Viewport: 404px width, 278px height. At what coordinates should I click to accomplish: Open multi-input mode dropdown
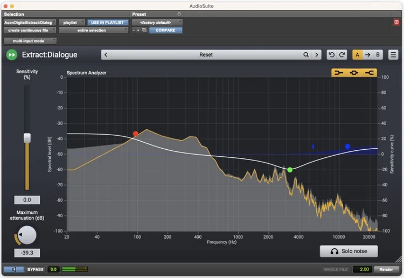tap(30, 41)
